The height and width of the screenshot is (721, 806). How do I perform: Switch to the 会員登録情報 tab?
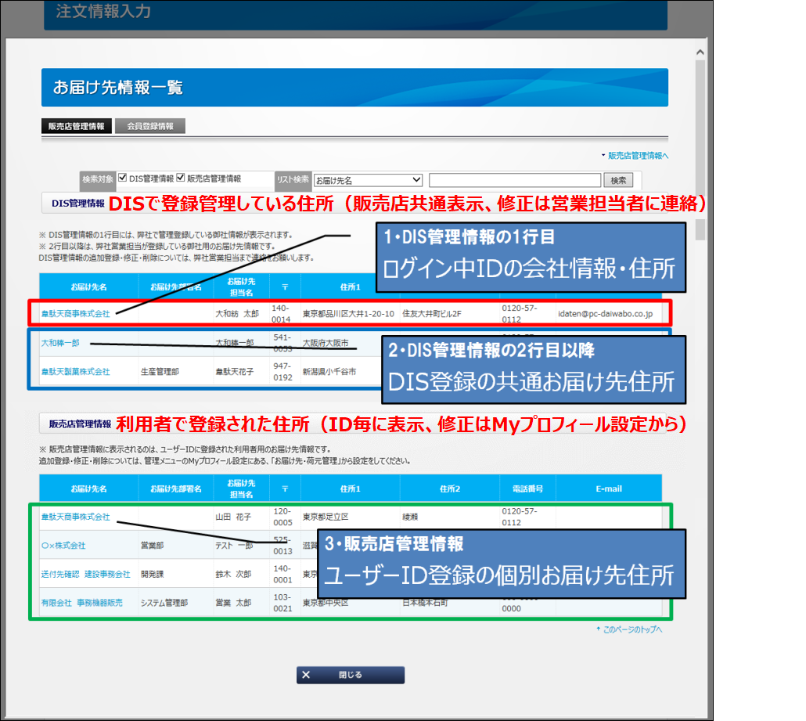(x=150, y=126)
